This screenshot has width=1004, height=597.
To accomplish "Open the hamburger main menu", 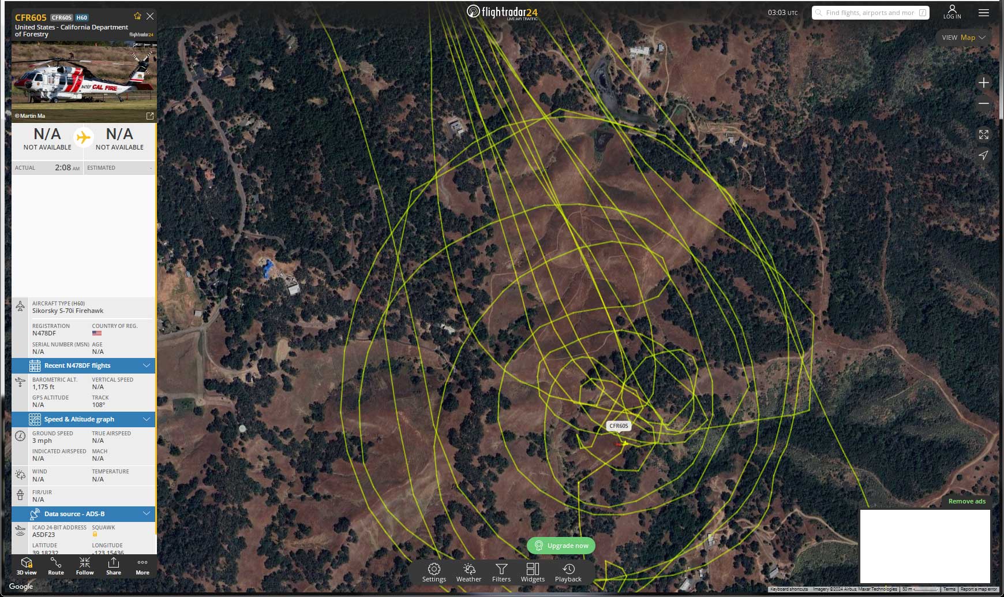I will click(984, 13).
